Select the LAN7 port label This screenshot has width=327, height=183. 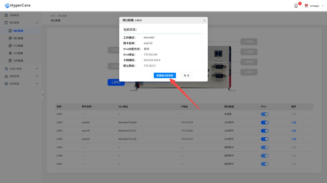pos(249,72)
